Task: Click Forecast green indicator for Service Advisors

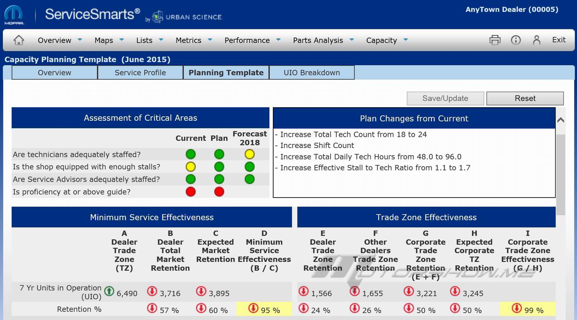Action: click(x=249, y=179)
